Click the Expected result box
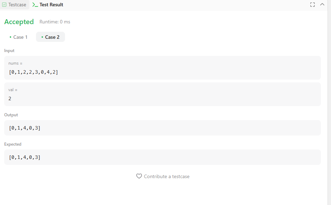The width and height of the screenshot is (331, 205). pos(162,157)
